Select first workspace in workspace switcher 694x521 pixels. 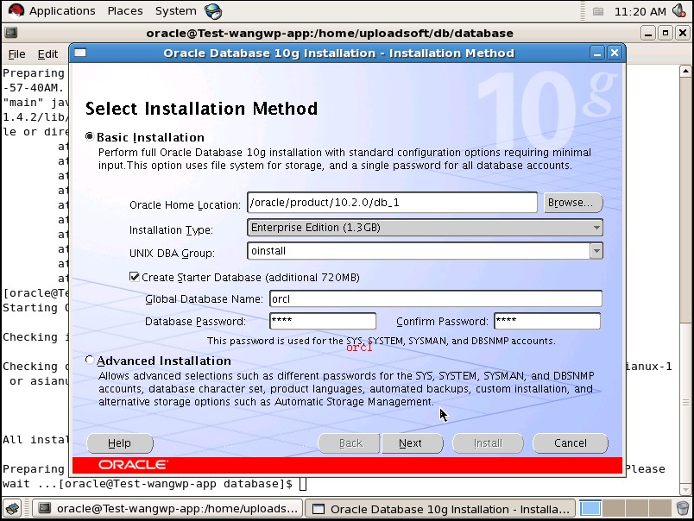tap(591, 508)
